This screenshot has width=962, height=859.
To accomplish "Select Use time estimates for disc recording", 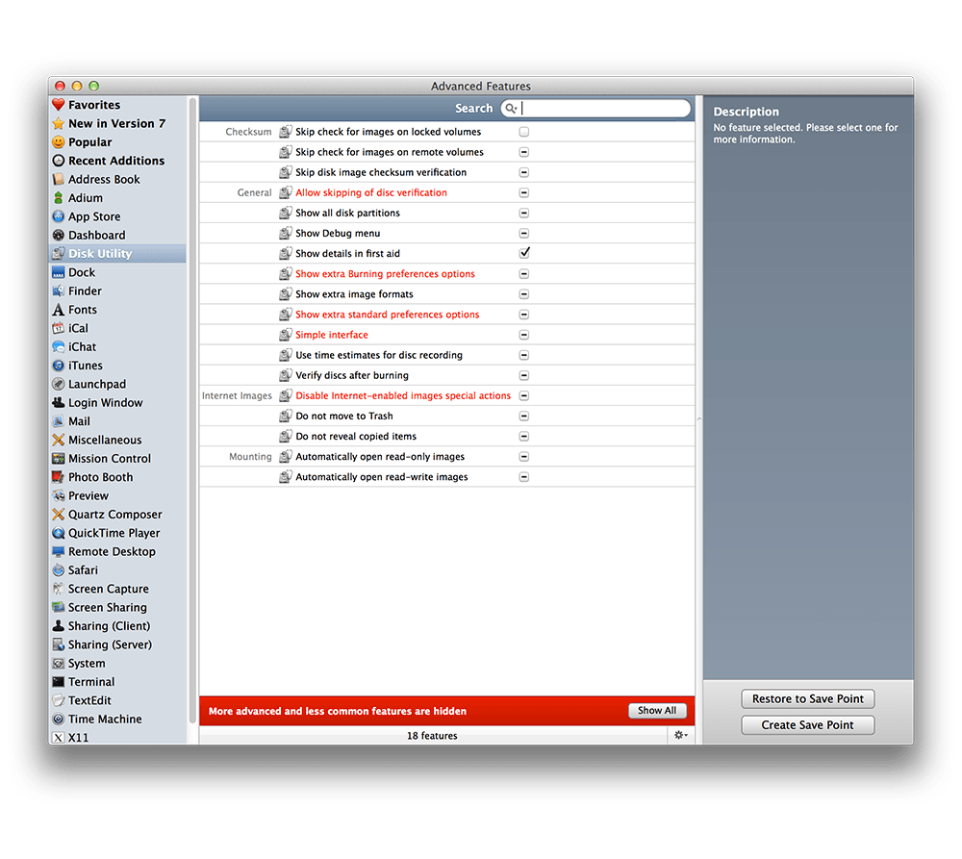I will pyautogui.click(x=446, y=355).
